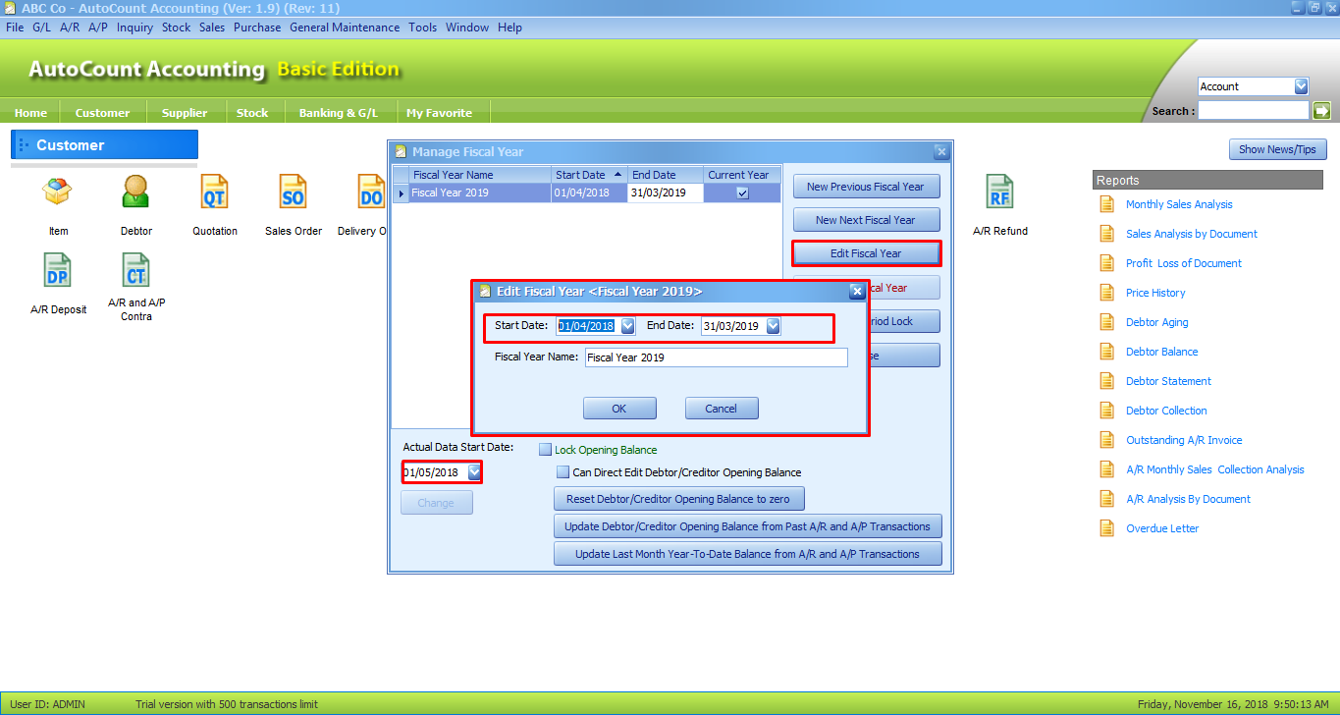The width and height of the screenshot is (1340, 715).
Task: Click Outstanding A/R Invoice report icon
Action: pyautogui.click(x=1107, y=440)
